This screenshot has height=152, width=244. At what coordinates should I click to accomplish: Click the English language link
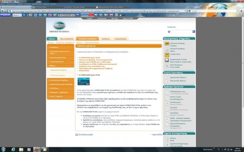[89, 18]
